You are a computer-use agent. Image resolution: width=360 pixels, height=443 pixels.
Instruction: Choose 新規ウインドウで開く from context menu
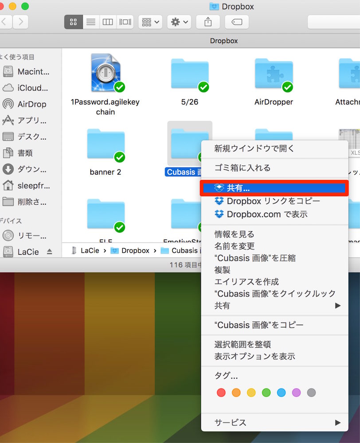click(x=274, y=148)
